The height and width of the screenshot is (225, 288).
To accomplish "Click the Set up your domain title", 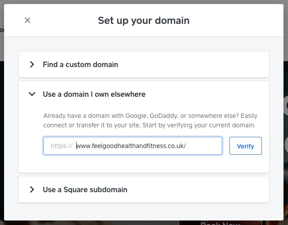I will (144, 21).
